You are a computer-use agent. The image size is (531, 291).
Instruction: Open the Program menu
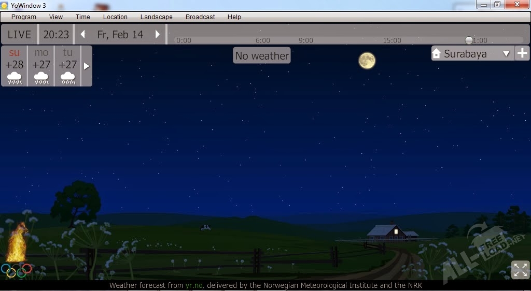click(24, 17)
